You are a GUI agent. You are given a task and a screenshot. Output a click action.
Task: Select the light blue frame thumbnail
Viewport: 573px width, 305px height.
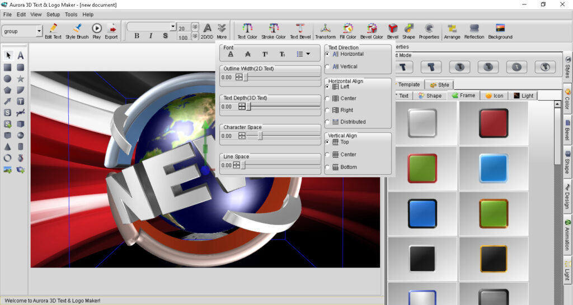click(x=494, y=168)
